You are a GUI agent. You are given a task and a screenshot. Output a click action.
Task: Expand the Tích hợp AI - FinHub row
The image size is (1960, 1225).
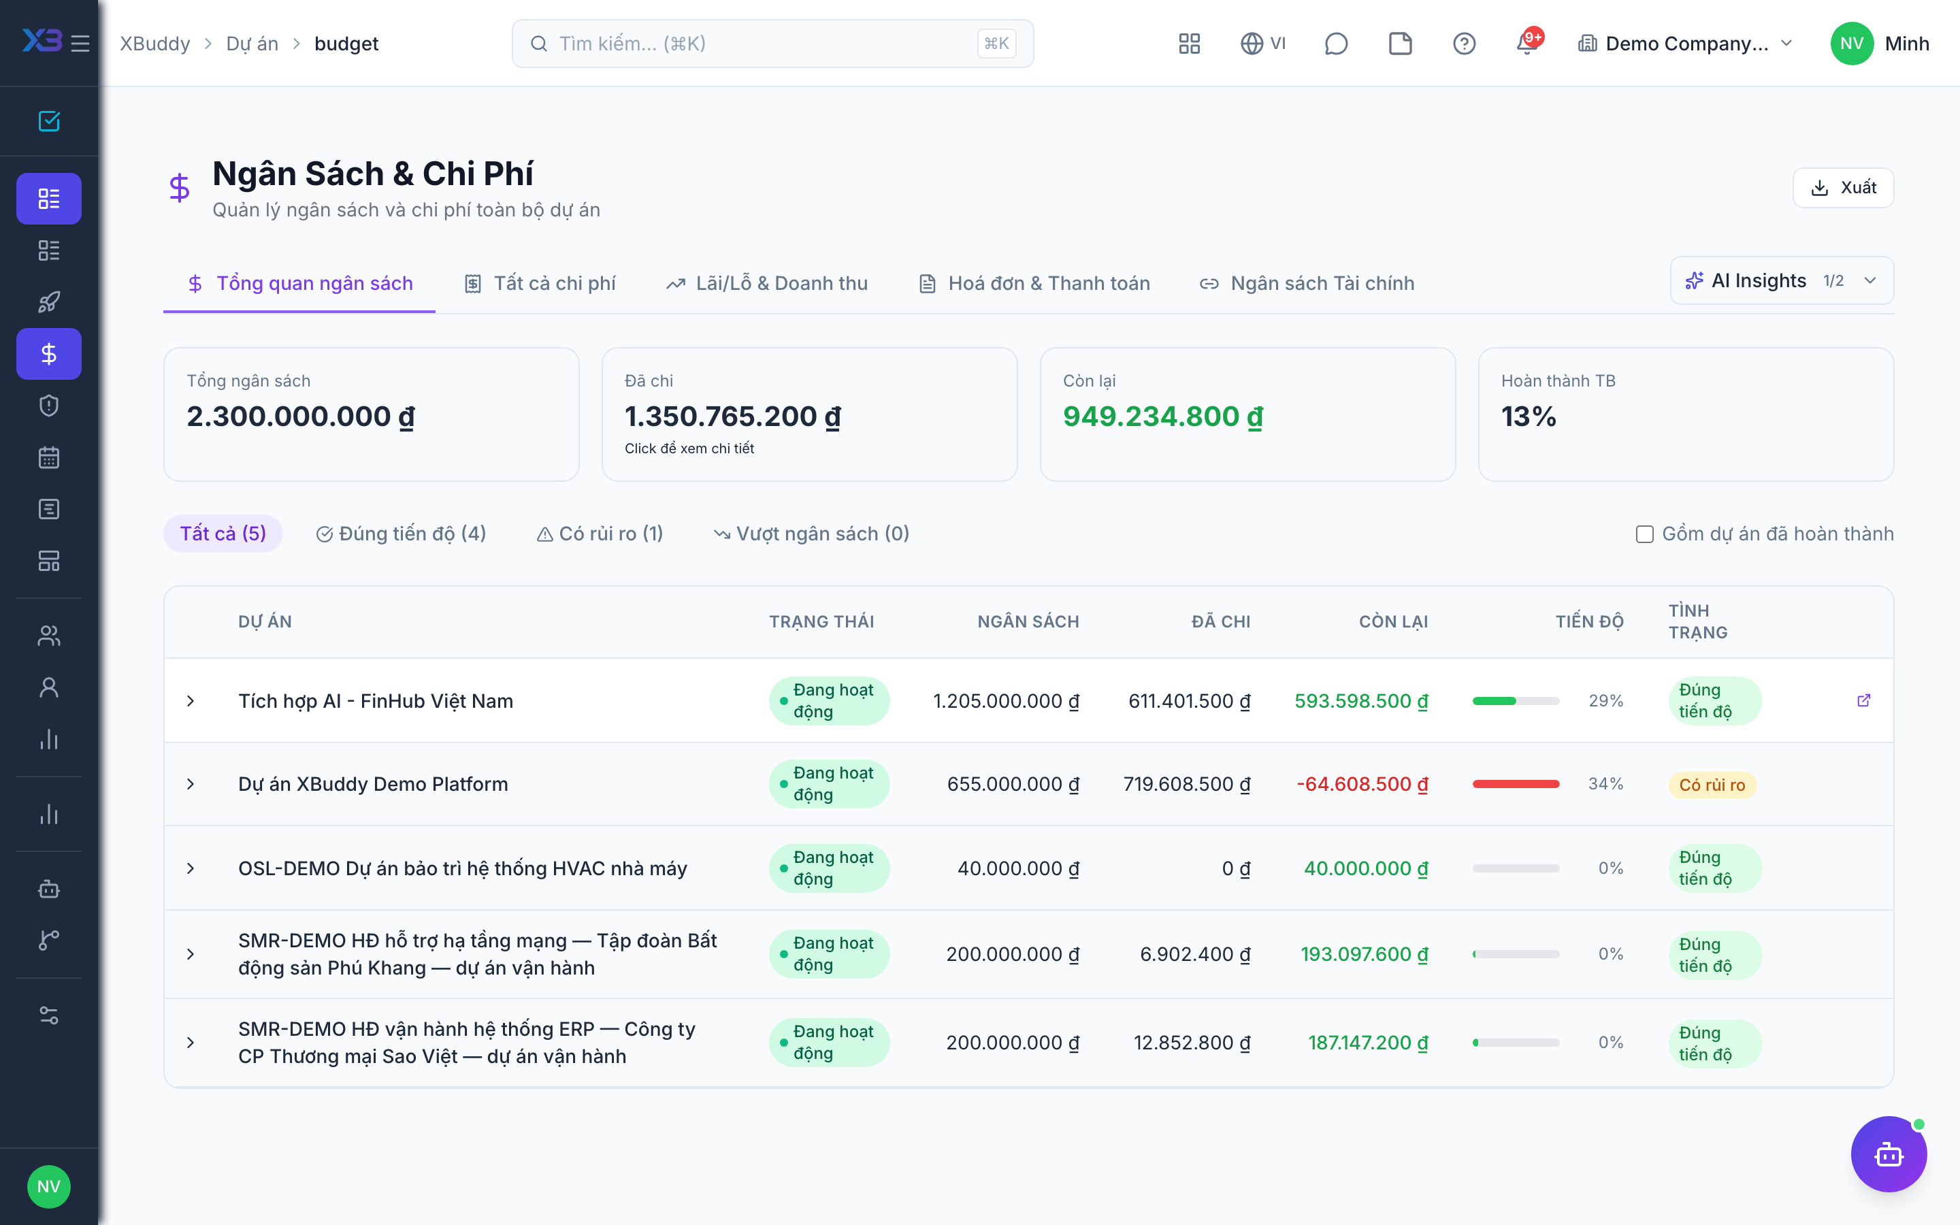point(191,700)
